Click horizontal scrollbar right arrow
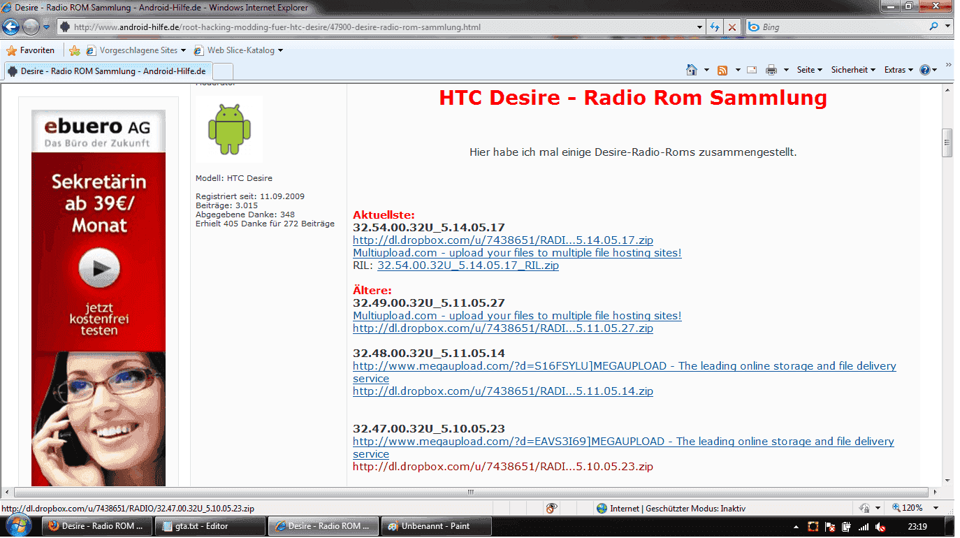 pos(934,493)
